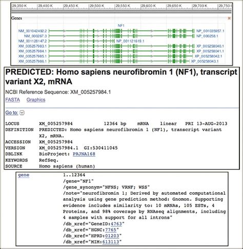Open HPRD 01203 link
The height and width of the screenshot is (249, 243).
[x=112, y=236]
